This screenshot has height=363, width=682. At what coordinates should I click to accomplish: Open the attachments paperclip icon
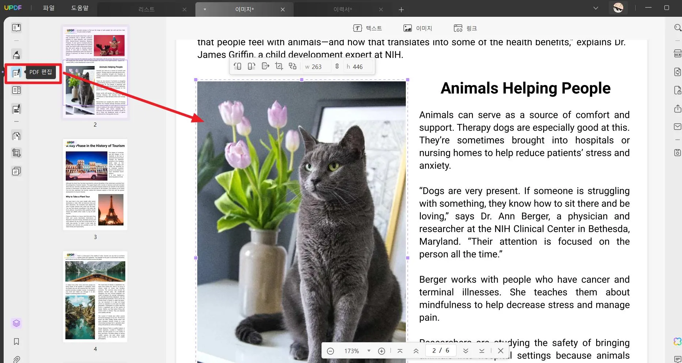point(16,359)
